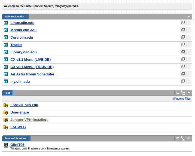Collapse the Terminal Sessions panel arrow

tap(189, 138)
